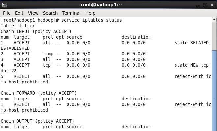The image size is (217, 131).
Task: Click 'destination' header under Chain FORWARD
Action: (x=136, y=99)
